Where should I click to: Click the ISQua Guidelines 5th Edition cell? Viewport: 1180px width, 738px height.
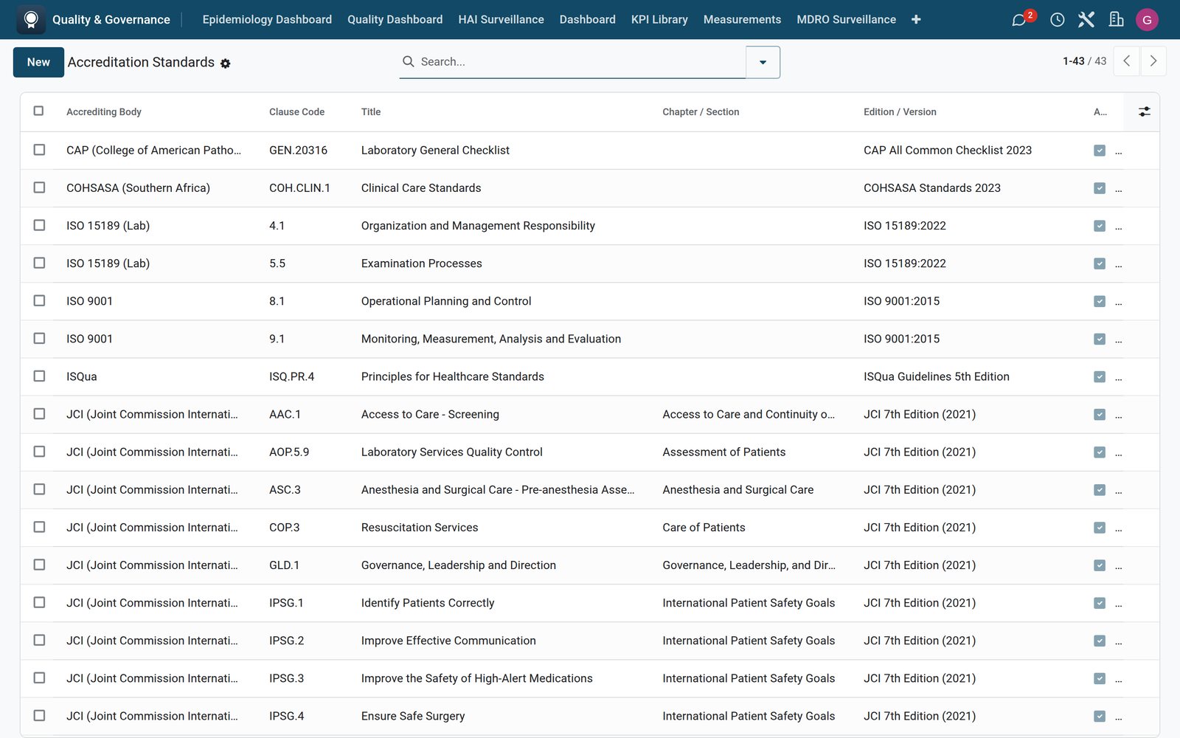click(937, 377)
